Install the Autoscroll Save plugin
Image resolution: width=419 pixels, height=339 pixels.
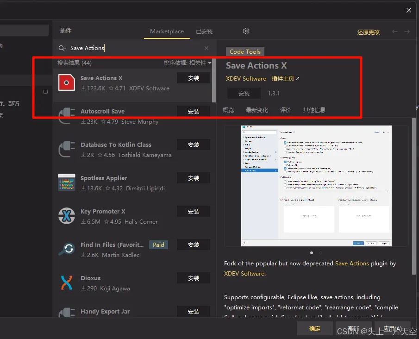coord(194,111)
